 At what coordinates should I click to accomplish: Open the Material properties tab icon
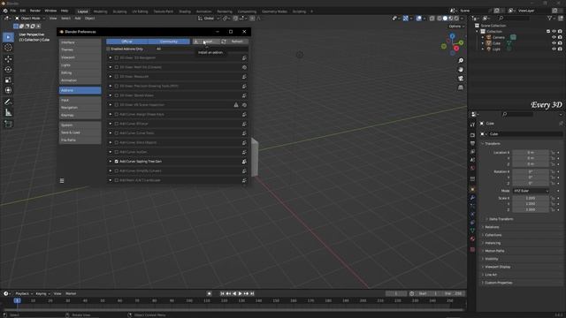click(x=472, y=238)
